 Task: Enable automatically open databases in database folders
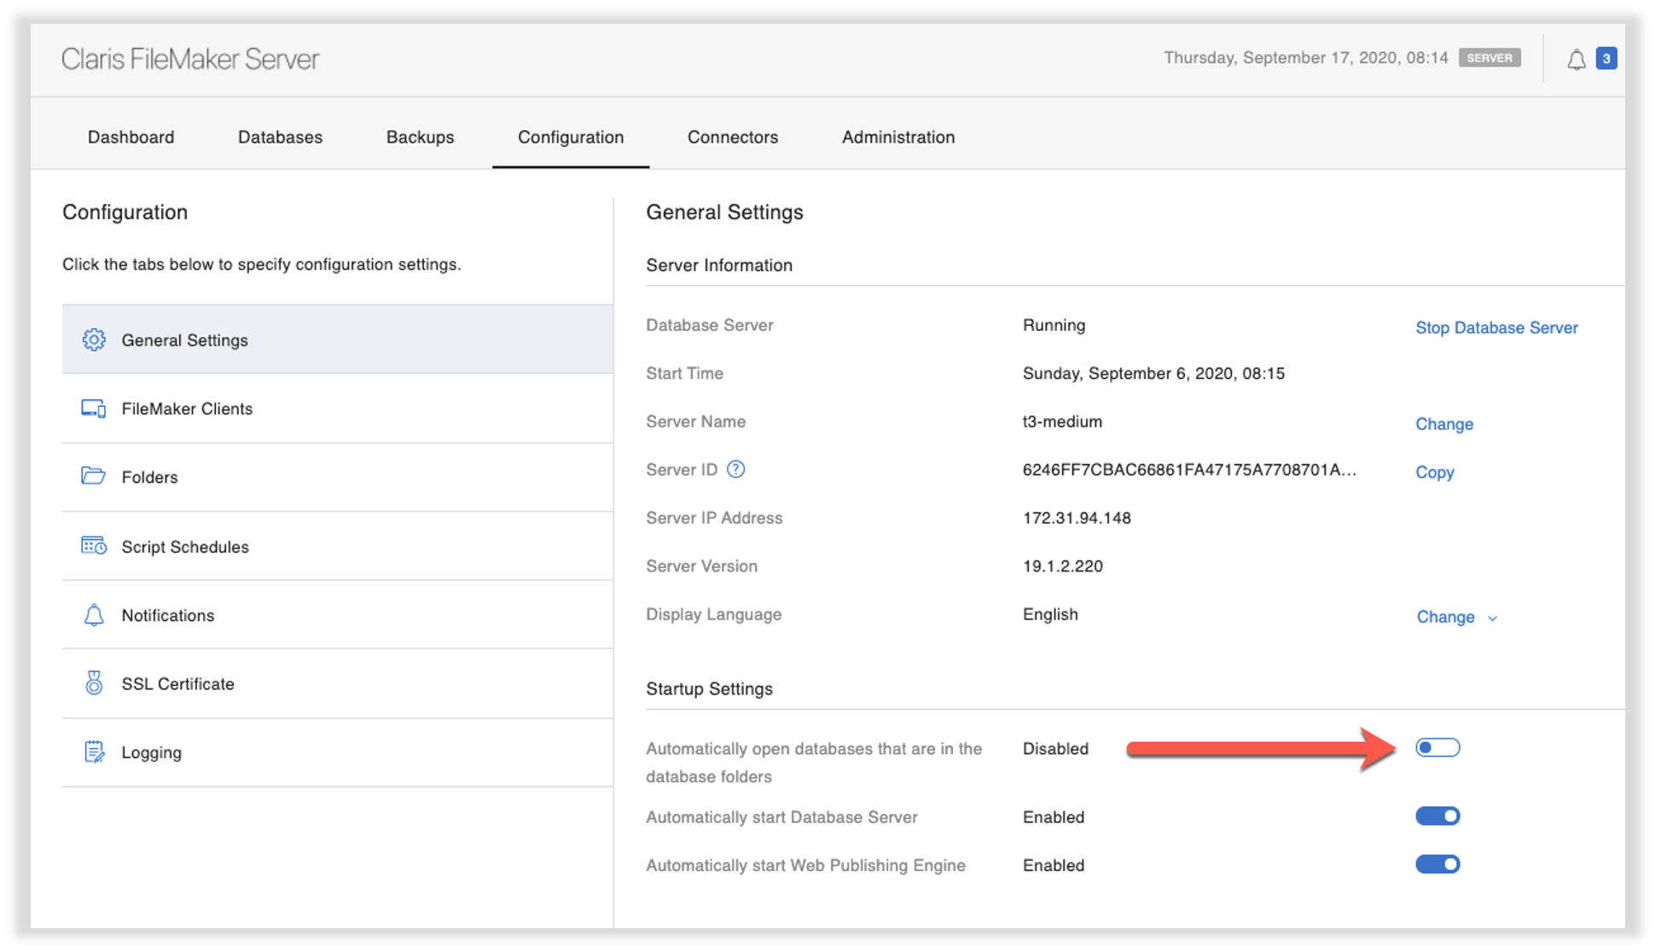click(1437, 746)
